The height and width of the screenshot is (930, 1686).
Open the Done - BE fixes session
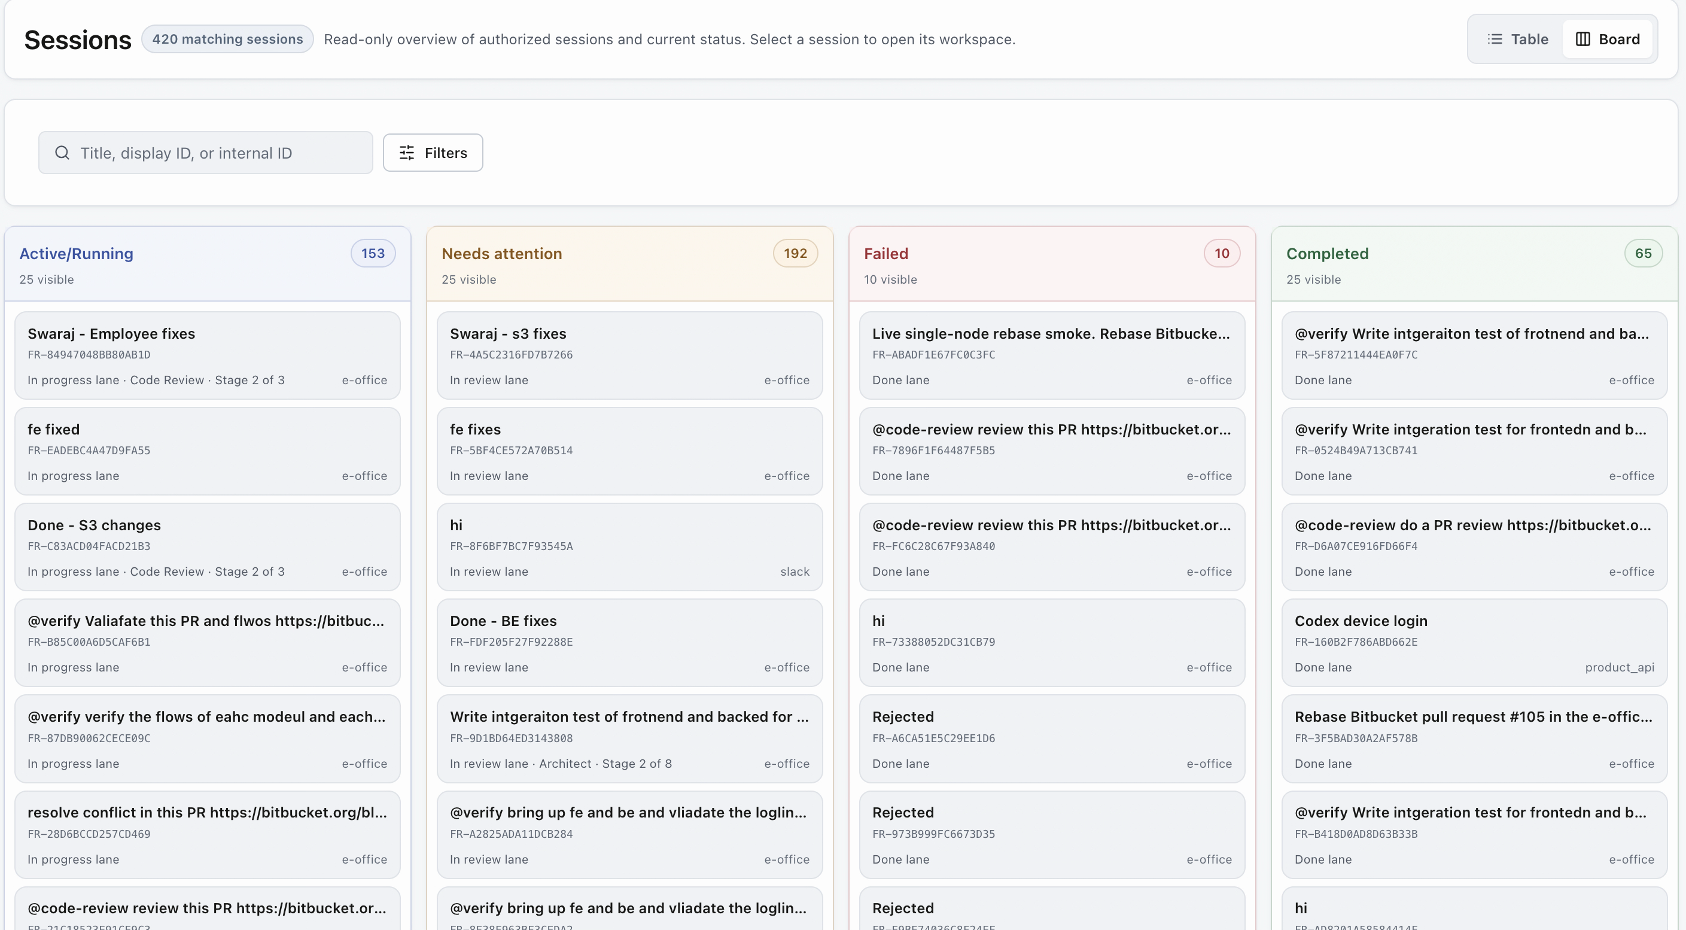[629, 643]
